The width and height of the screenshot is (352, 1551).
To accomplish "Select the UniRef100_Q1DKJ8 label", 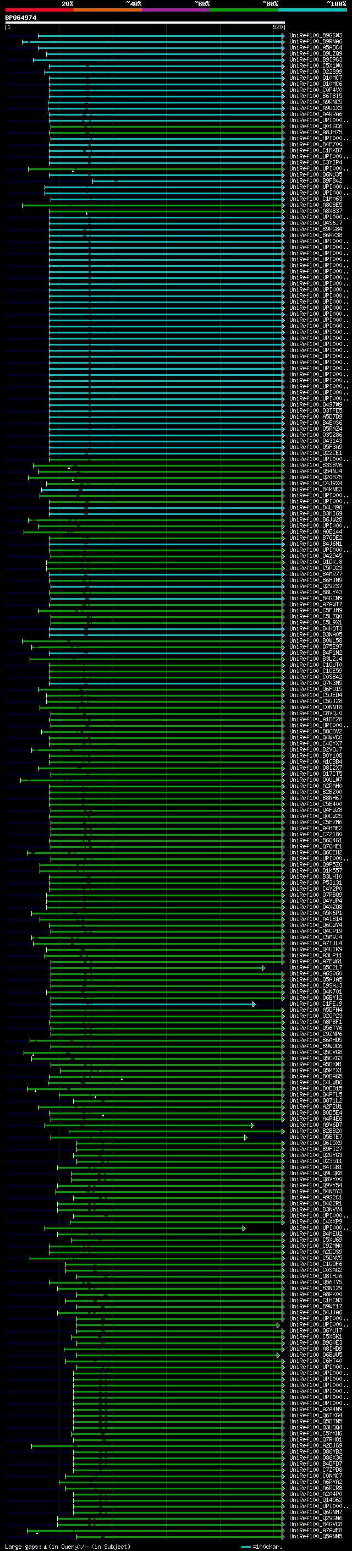I will click(316, 562).
